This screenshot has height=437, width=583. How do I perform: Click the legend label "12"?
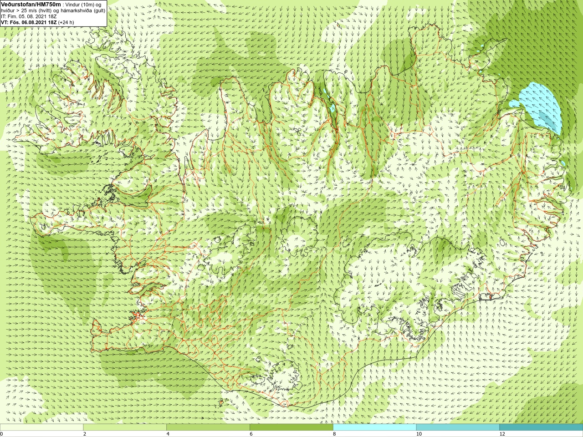(502, 434)
